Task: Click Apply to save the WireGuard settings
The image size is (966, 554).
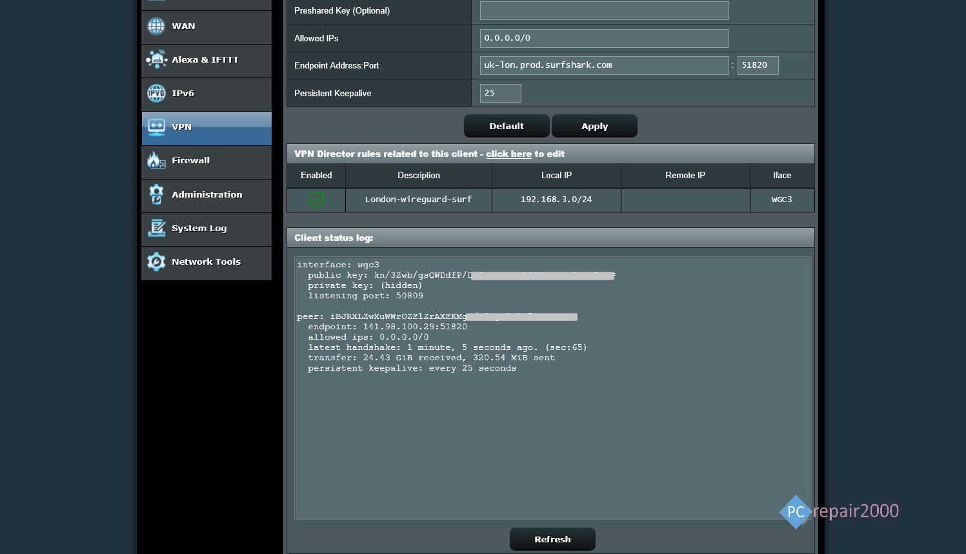Action: (x=594, y=126)
